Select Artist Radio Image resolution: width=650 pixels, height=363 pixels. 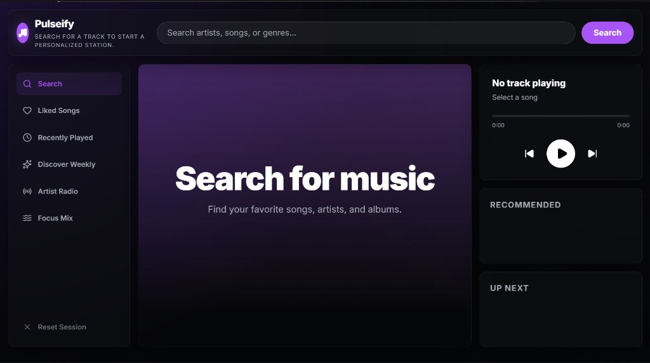click(69, 192)
